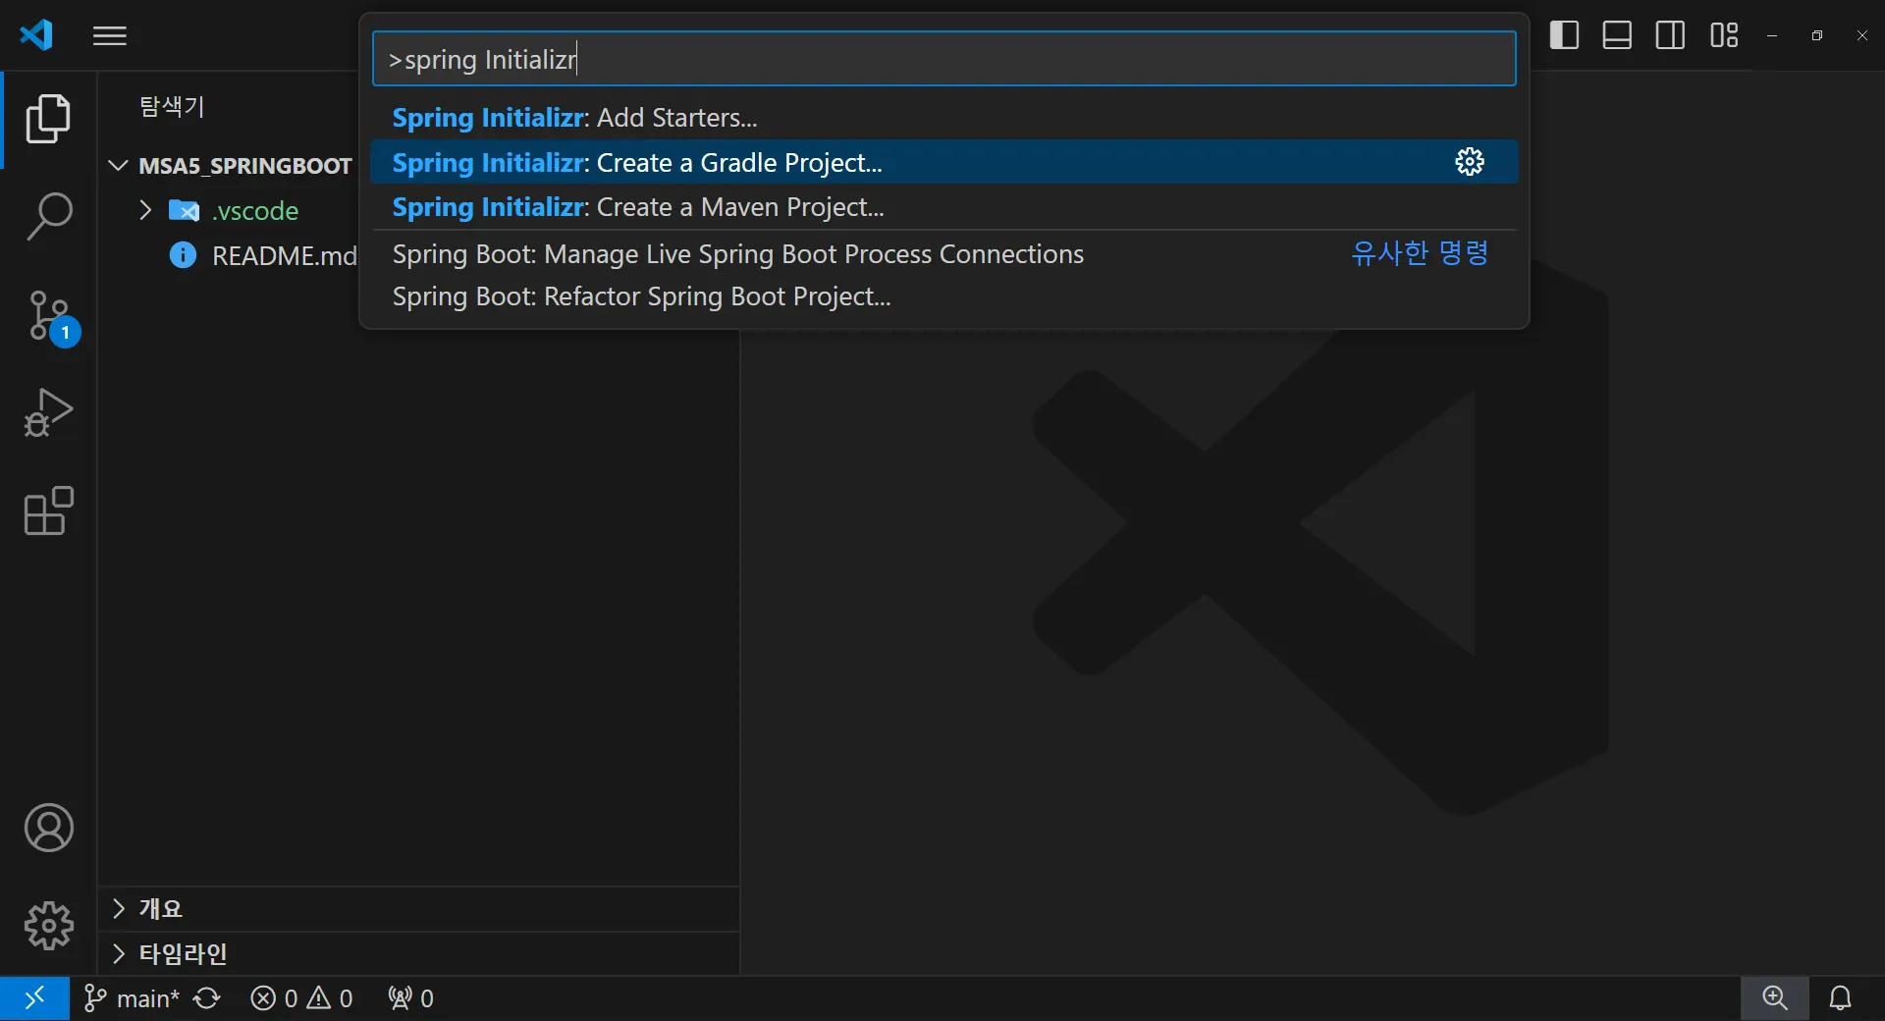
Task: Select Spring Initializr: Create a Gradle Project
Action: [x=944, y=162]
